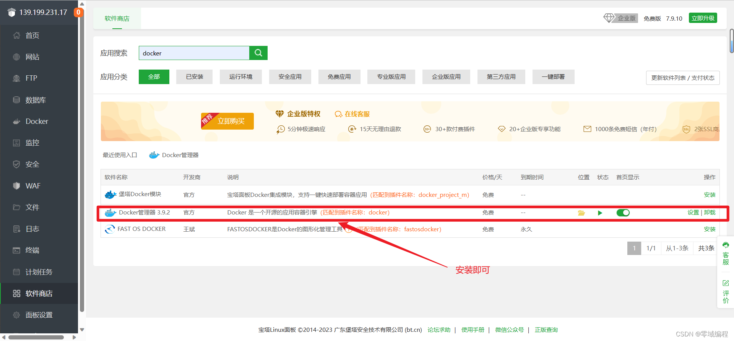Click the 正版查询 footer link
The height and width of the screenshot is (341, 734).
click(x=546, y=330)
